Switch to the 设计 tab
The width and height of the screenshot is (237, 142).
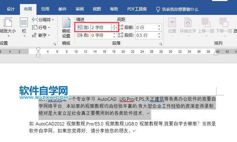(10, 9)
